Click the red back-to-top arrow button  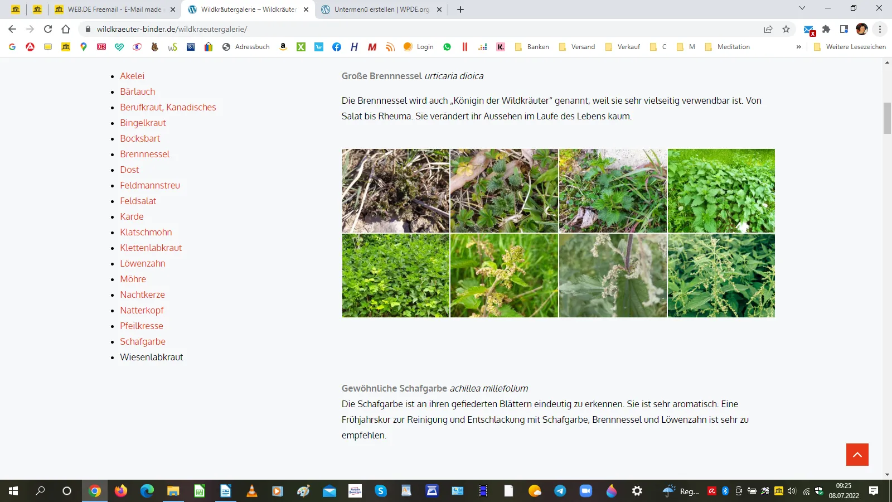click(857, 455)
